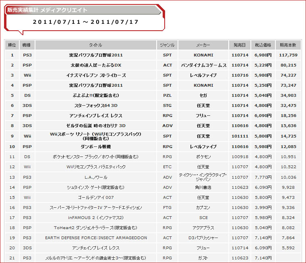Click maker ポケモン in row 11

tap(203, 157)
